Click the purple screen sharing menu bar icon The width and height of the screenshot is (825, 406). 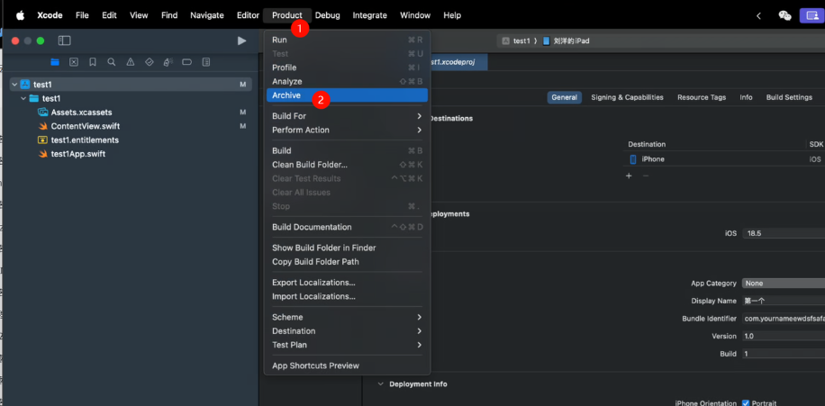[x=811, y=15]
